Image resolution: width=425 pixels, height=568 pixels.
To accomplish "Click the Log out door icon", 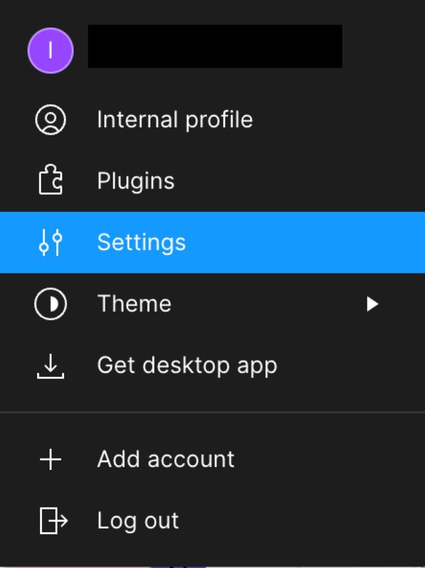I will click(53, 521).
